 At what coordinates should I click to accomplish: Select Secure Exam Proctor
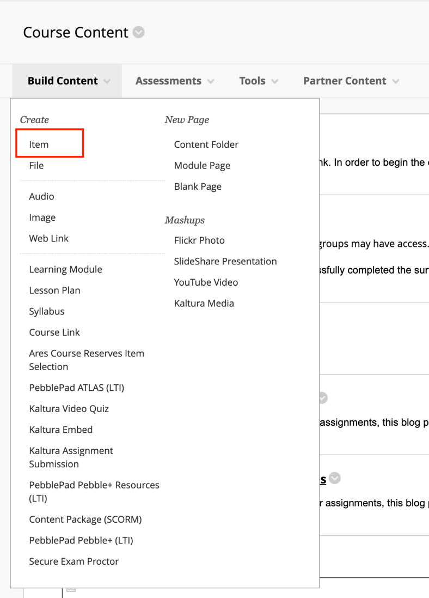tap(74, 561)
